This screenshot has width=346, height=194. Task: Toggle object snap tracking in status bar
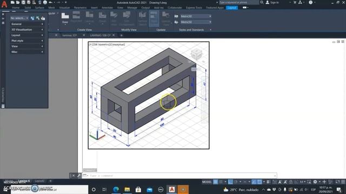coord(254,182)
